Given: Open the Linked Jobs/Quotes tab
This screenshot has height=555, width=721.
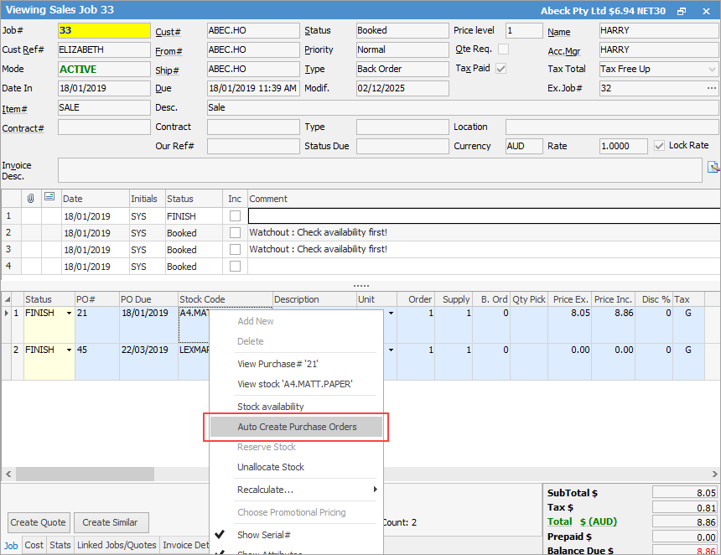Looking at the screenshot, I should (117, 545).
